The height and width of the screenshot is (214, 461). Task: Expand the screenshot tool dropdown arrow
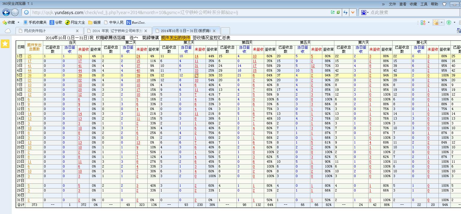(x=441, y=22)
